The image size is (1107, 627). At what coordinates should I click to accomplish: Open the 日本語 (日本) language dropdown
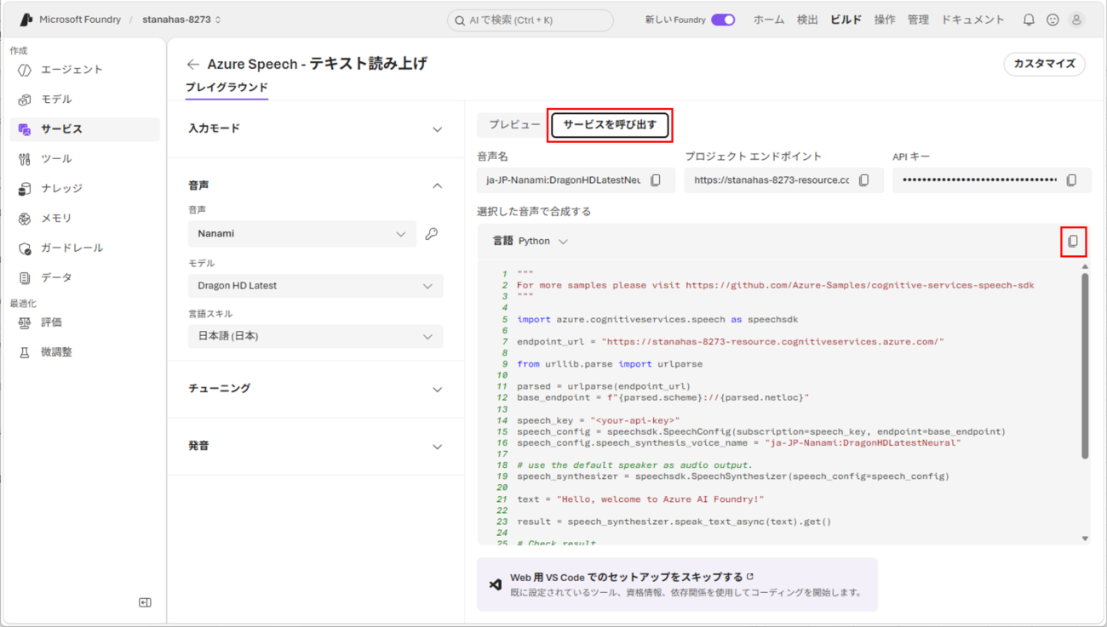(x=316, y=336)
